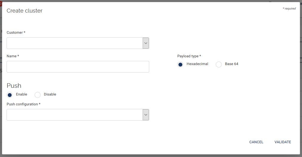Viewport: 302px width, 157px height.
Task: Select the Disable push radio circle
Action: click(38, 95)
